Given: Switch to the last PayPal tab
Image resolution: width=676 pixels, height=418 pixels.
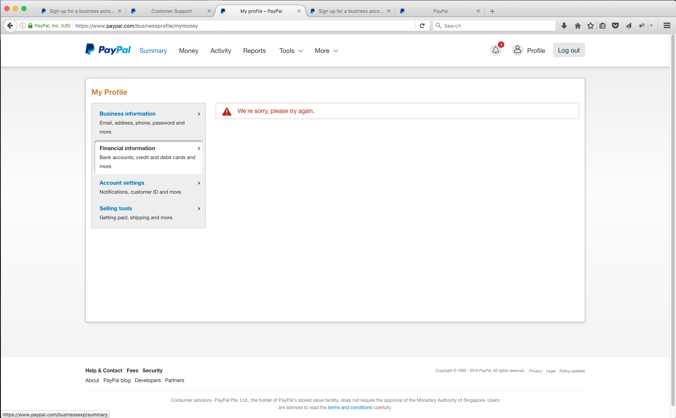Looking at the screenshot, I should pyautogui.click(x=440, y=11).
